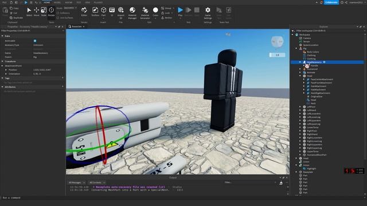The height and width of the screenshot is (206, 367).
Task: Open the Material Generator
Action: point(145,13)
